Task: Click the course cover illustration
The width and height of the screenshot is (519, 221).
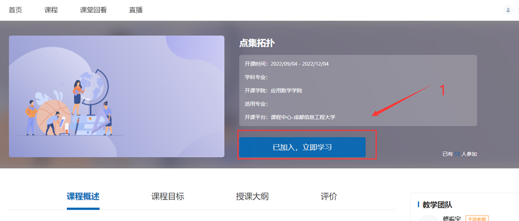Action: (116, 96)
